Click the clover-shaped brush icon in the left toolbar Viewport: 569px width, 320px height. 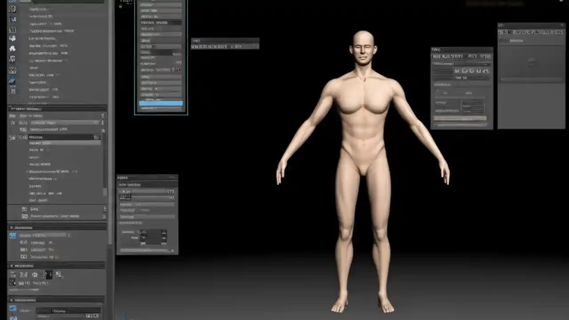12,48
